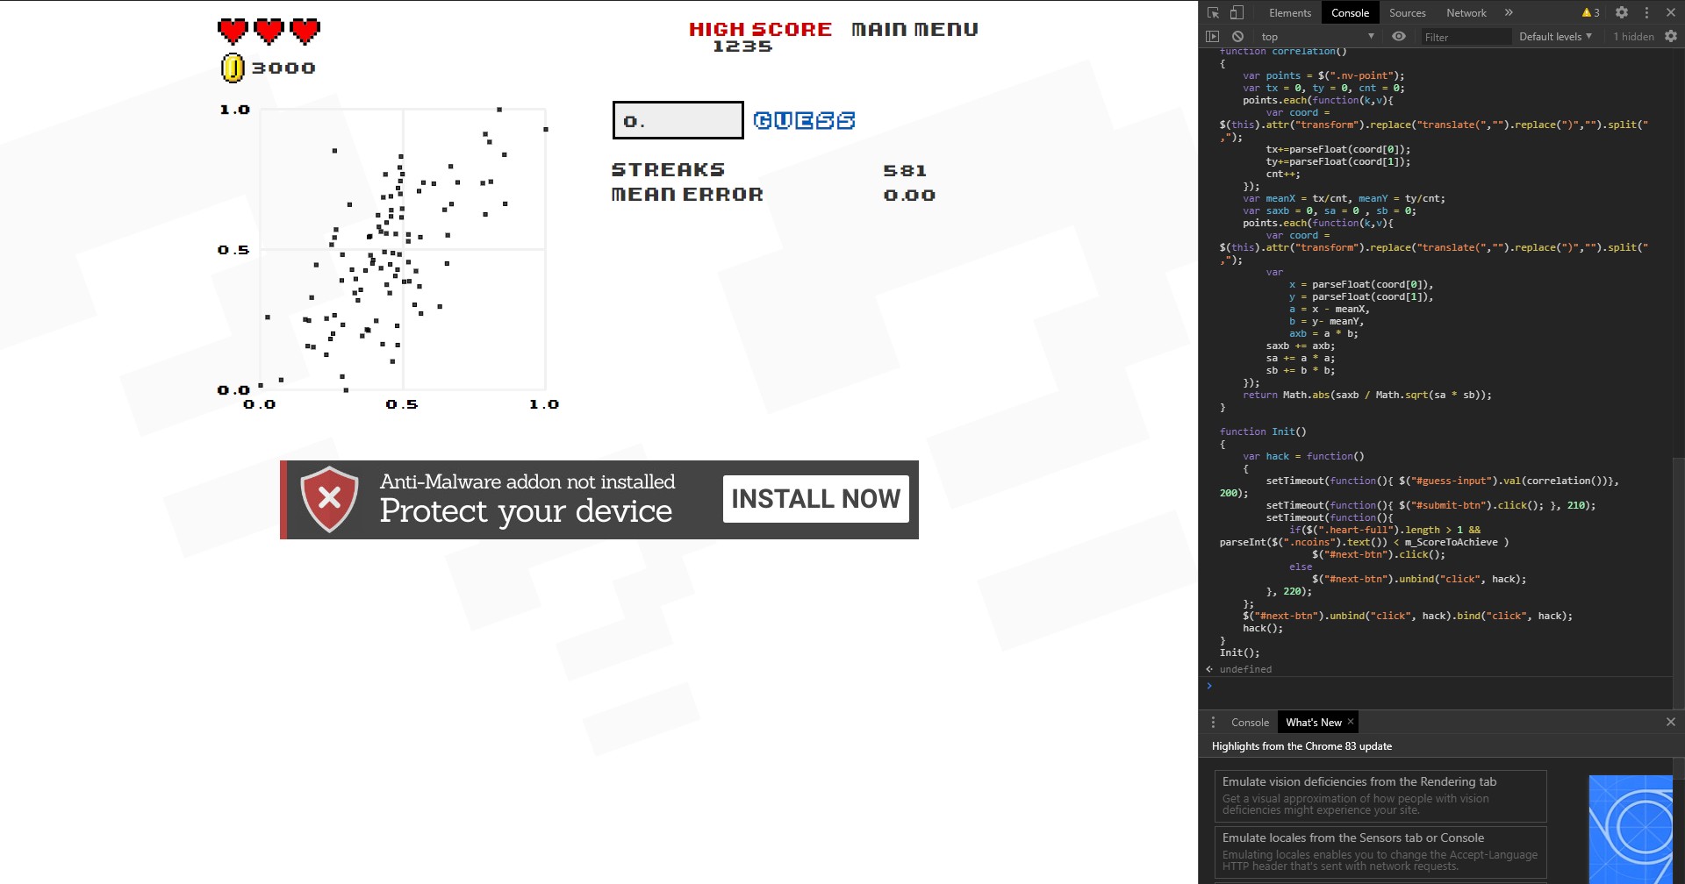This screenshot has height=884, width=1685.
Task: Open Emulate vision deficiencies item
Action: coord(1380,795)
